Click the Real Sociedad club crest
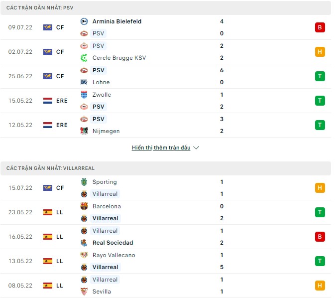Screen dimensions: 335x298 pyautogui.click(x=84, y=243)
